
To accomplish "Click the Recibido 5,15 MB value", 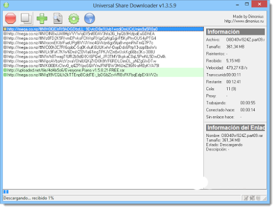I will point(233,61).
